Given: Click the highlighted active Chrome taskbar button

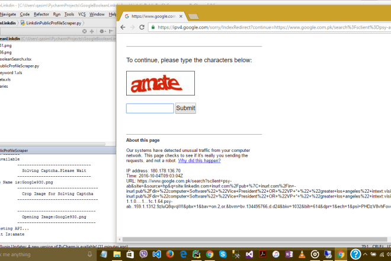Looking at the screenshot, I should [x=341, y=254].
